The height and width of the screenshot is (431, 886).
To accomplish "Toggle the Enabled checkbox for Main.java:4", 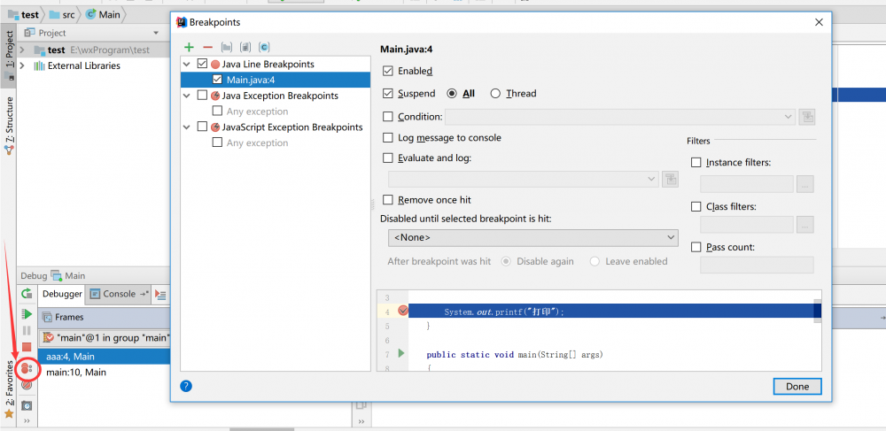I will pos(388,71).
